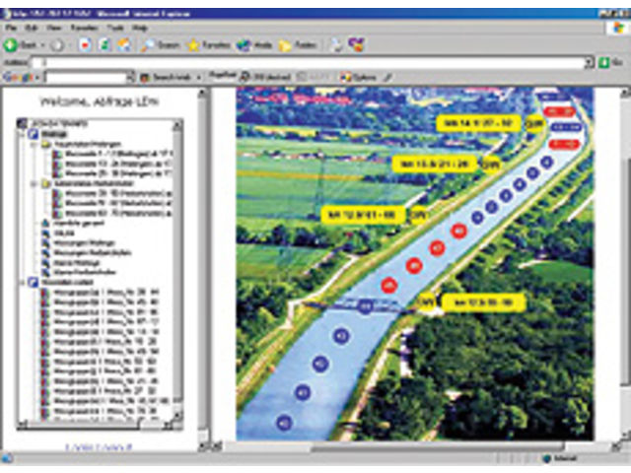
Task: Click the Stop loading icon
Action: pos(85,45)
